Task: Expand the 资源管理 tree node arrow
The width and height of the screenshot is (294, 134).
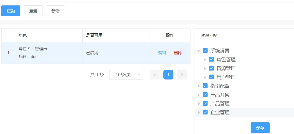Action: 205,68
